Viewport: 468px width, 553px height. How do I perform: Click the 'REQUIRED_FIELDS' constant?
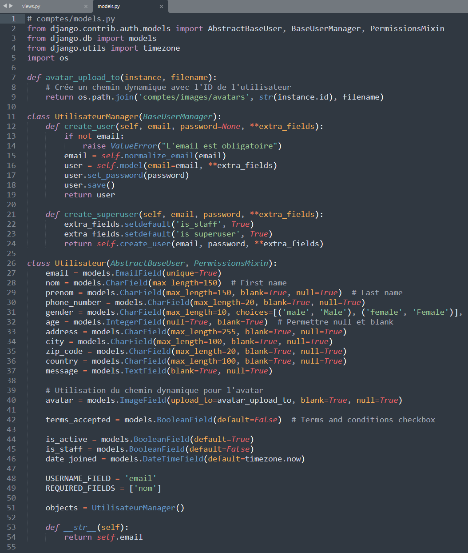point(80,488)
